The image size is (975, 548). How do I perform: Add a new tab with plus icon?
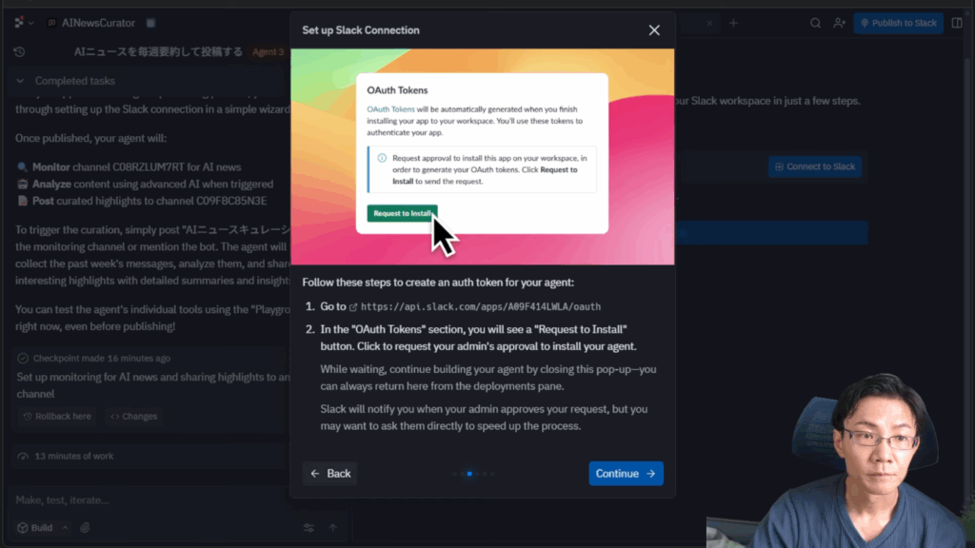[734, 23]
